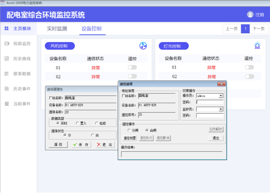Image resolution: width=270 pixels, height=193 pixels.
Task: Click 异常 status of light 02
Action: coord(211,77)
